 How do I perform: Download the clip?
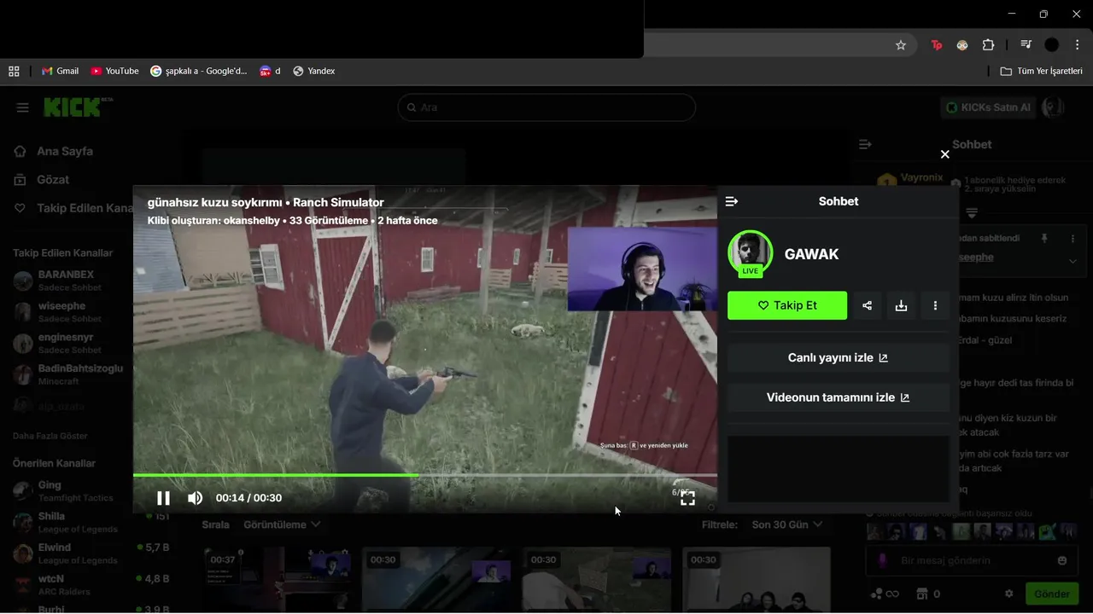click(x=901, y=305)
